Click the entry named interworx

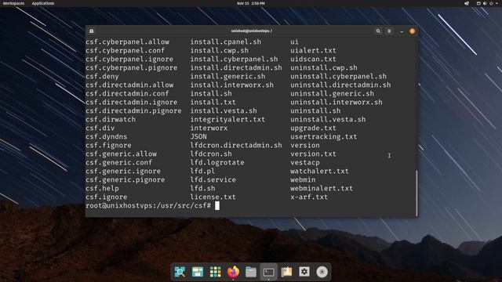[x=209, y=128]
